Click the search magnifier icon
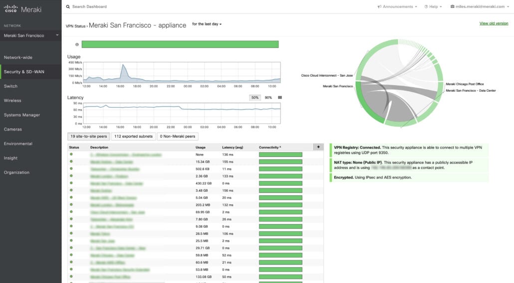This screenshot has height=283, width=514. pos(68,6)
